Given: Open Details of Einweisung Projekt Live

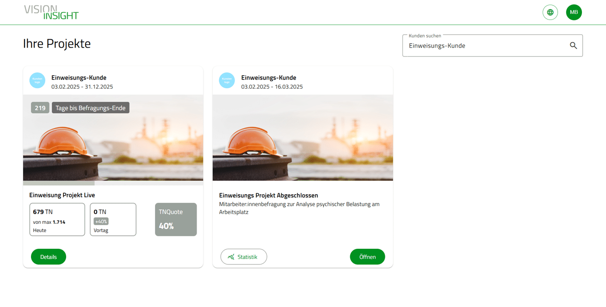Looking at the screenshot, I should tap(49, 257).
